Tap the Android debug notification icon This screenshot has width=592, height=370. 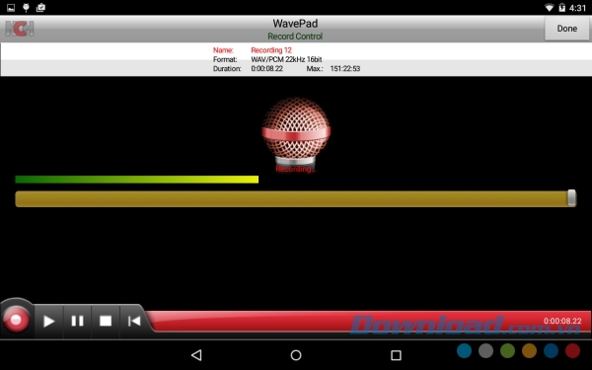[26, 8]
